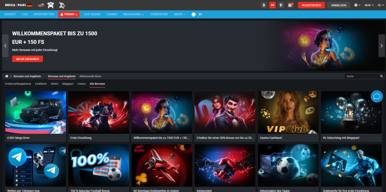Filter by Megapari category
The image size is (386, 192).
pyautogui.click(x=68, y=84)
